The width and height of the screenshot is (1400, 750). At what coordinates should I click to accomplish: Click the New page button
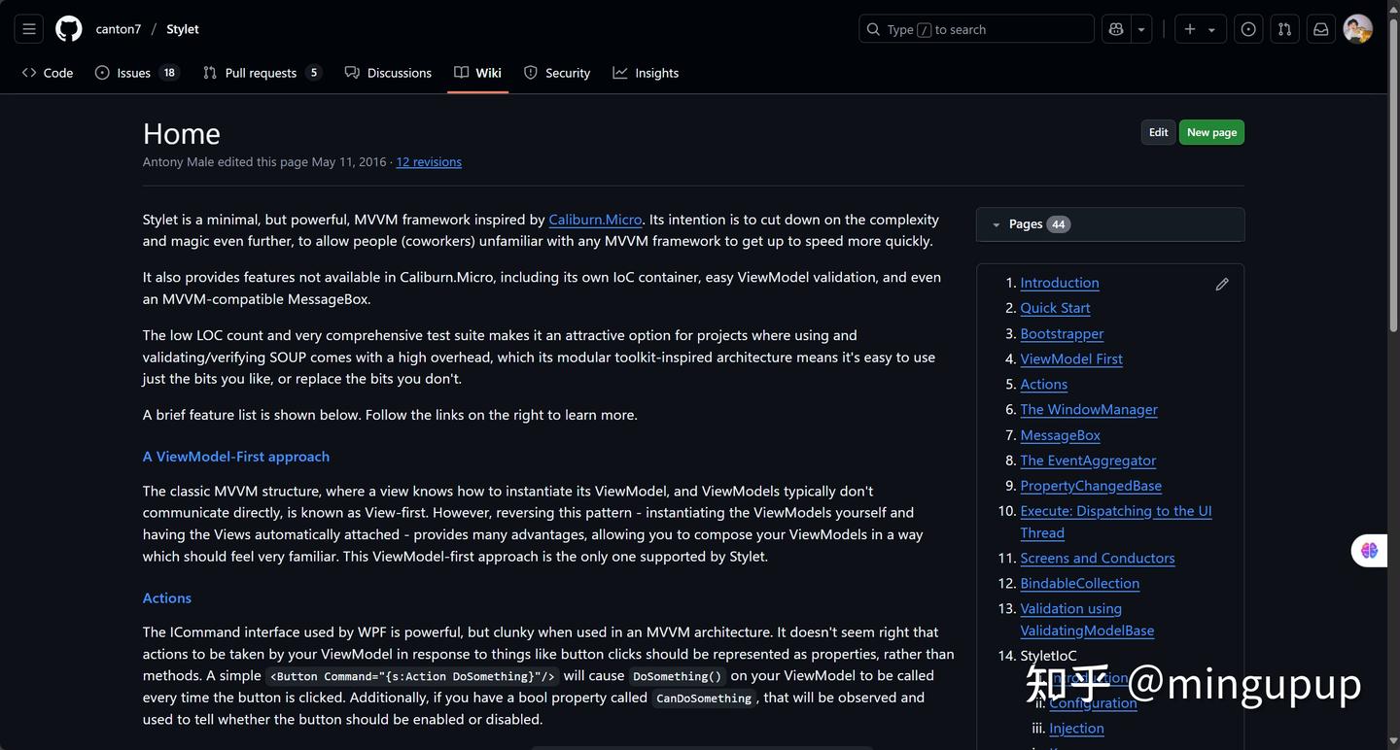1210,131
